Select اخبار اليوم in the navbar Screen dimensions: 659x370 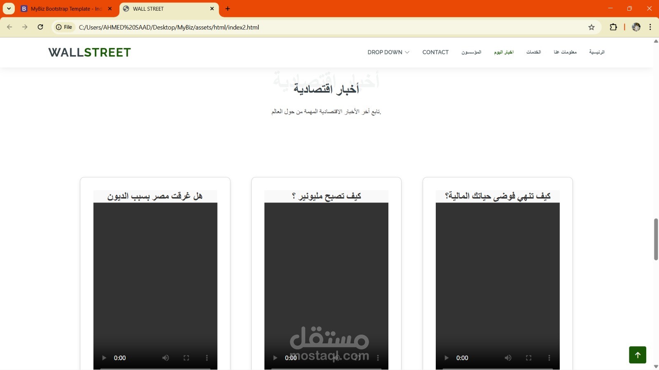[504, 52]
